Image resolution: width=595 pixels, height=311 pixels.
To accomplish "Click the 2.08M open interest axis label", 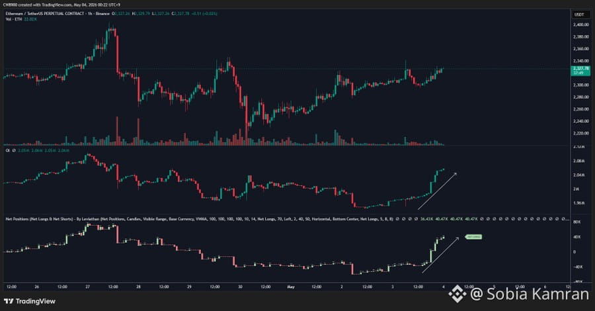I will (x=578, y=161).
